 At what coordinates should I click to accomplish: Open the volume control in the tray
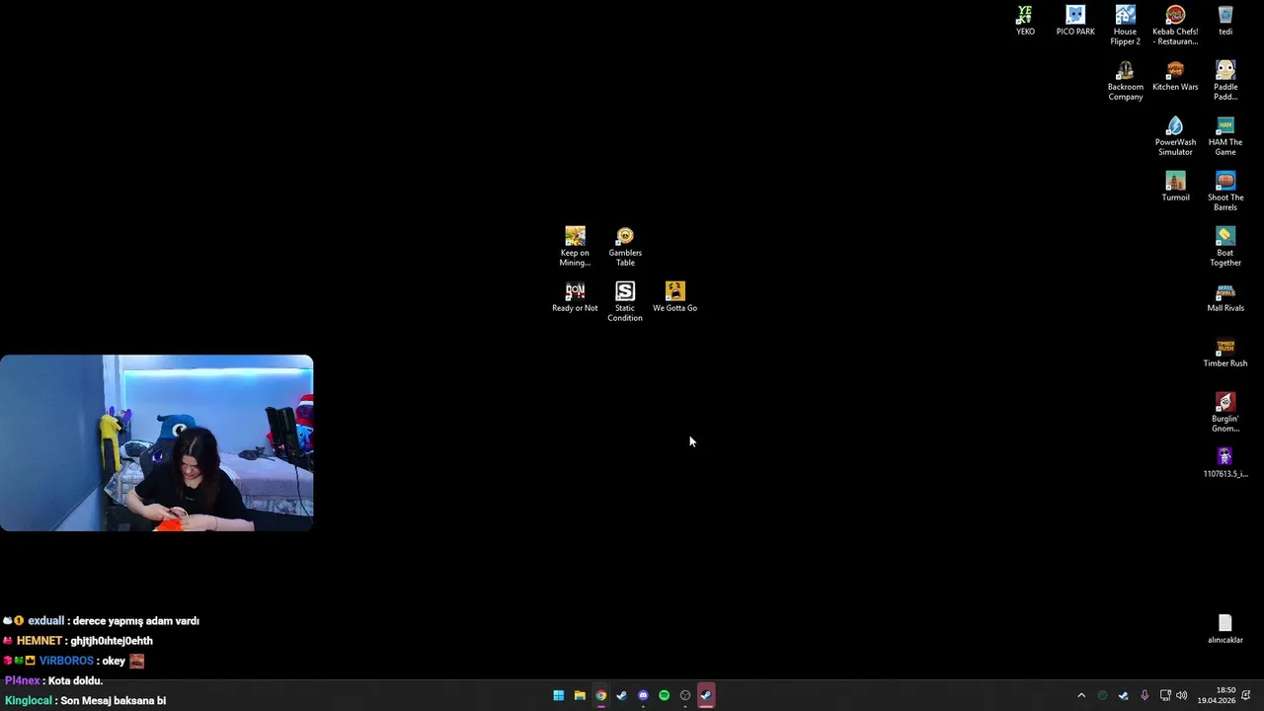[1181, 695]
